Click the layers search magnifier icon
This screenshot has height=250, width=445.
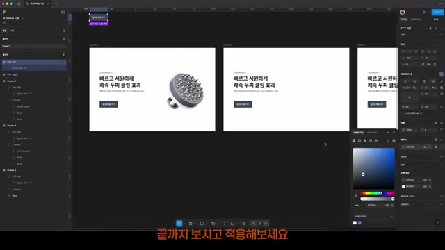click(x=64, y=31)
